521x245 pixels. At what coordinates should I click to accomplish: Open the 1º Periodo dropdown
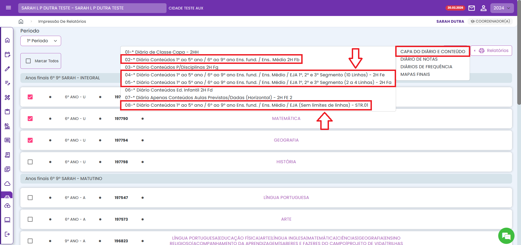tap(41, 41)
